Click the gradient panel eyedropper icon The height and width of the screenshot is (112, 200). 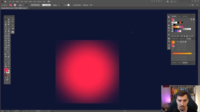tap(173, 58)
